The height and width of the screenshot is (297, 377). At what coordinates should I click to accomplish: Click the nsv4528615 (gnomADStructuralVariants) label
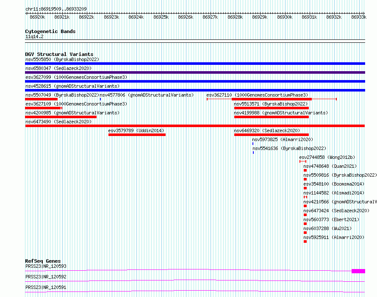72,86
